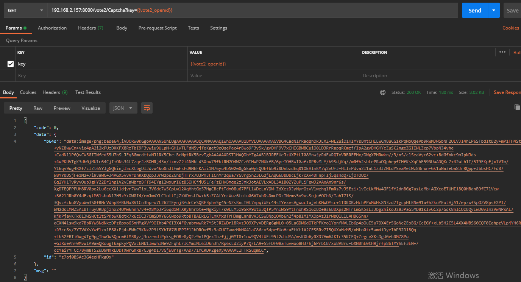
Task: Open the JSON response format dropdown
Action: click(123, 108)
